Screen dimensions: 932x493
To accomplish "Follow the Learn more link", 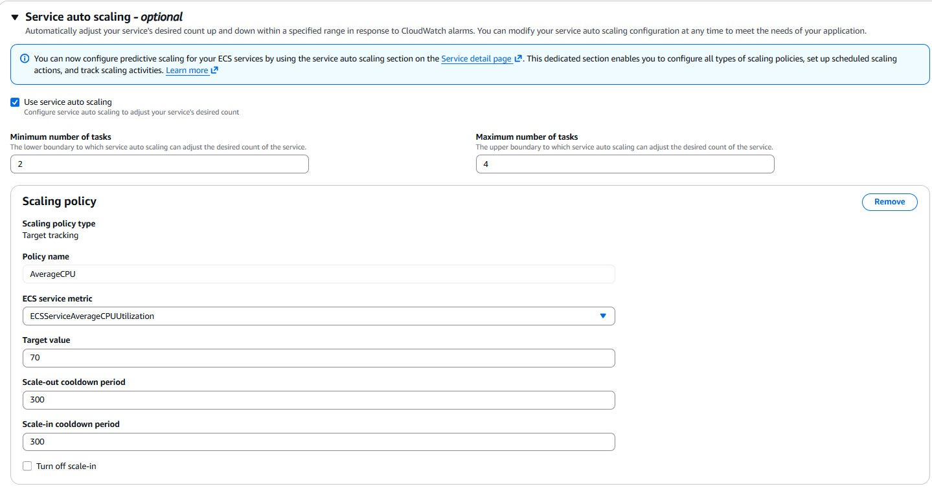I will pyautogui.click(x=187, y=71).
